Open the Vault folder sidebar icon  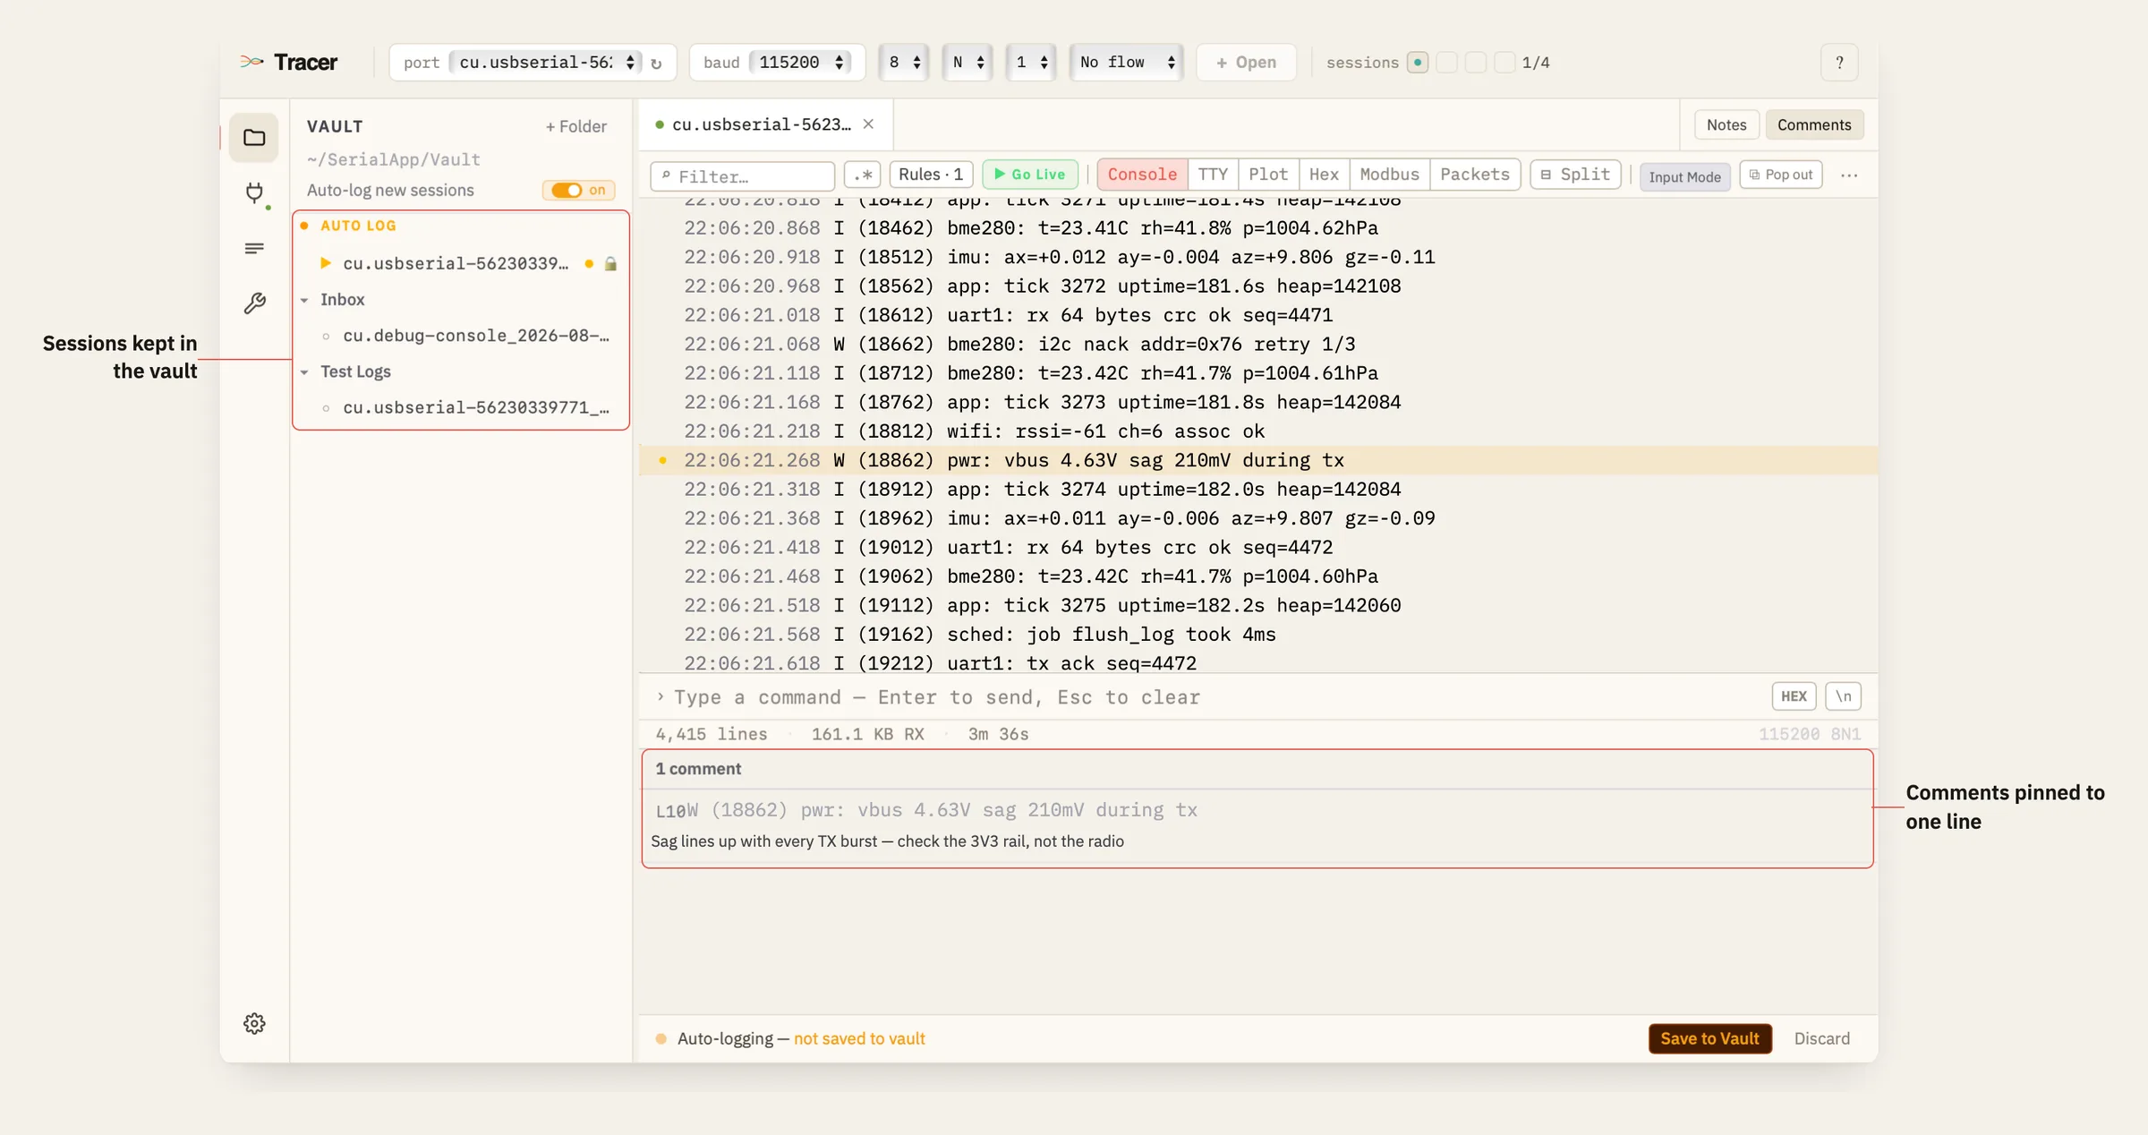[x=254, y=137]
